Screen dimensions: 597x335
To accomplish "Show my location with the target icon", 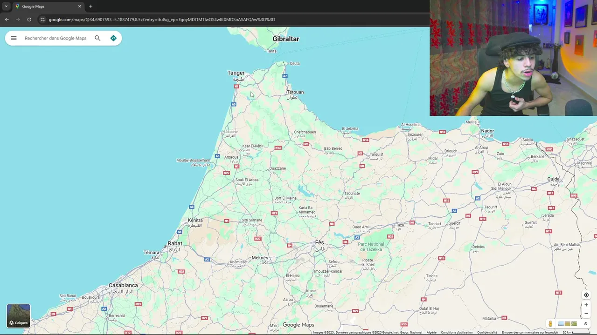I will click(586, 295).
